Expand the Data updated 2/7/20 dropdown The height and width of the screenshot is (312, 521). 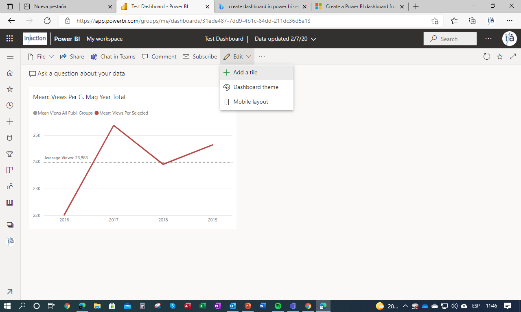click(x=285, y=39)
